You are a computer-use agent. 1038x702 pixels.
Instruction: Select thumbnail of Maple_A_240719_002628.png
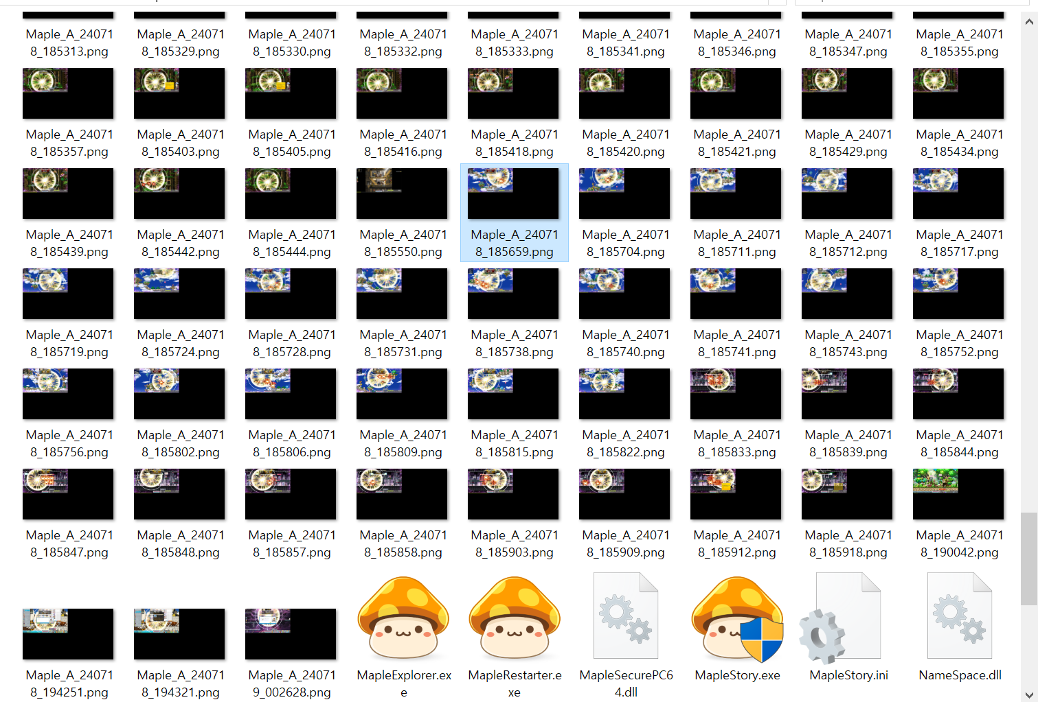291,634
